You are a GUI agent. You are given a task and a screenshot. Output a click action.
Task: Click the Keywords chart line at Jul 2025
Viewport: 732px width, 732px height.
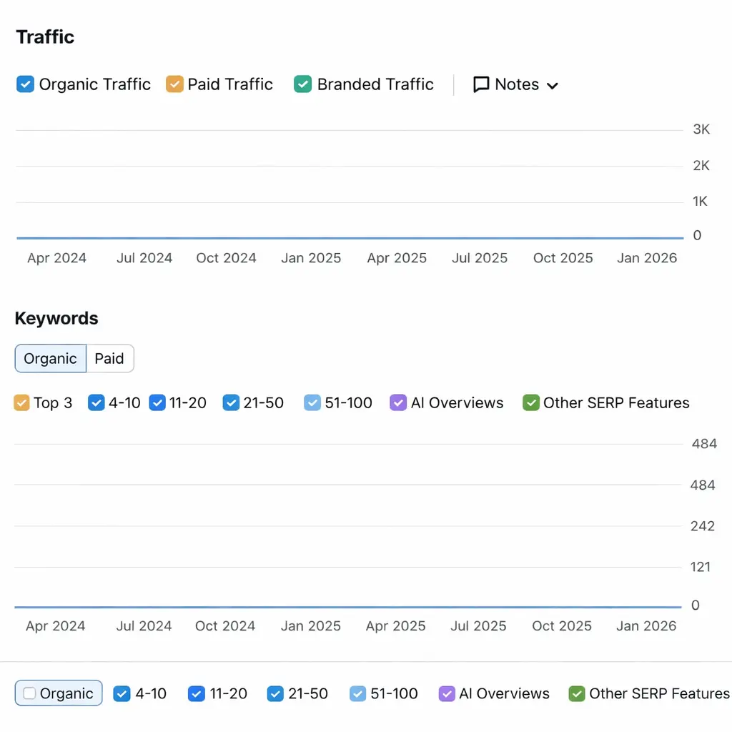coord(478,607)
